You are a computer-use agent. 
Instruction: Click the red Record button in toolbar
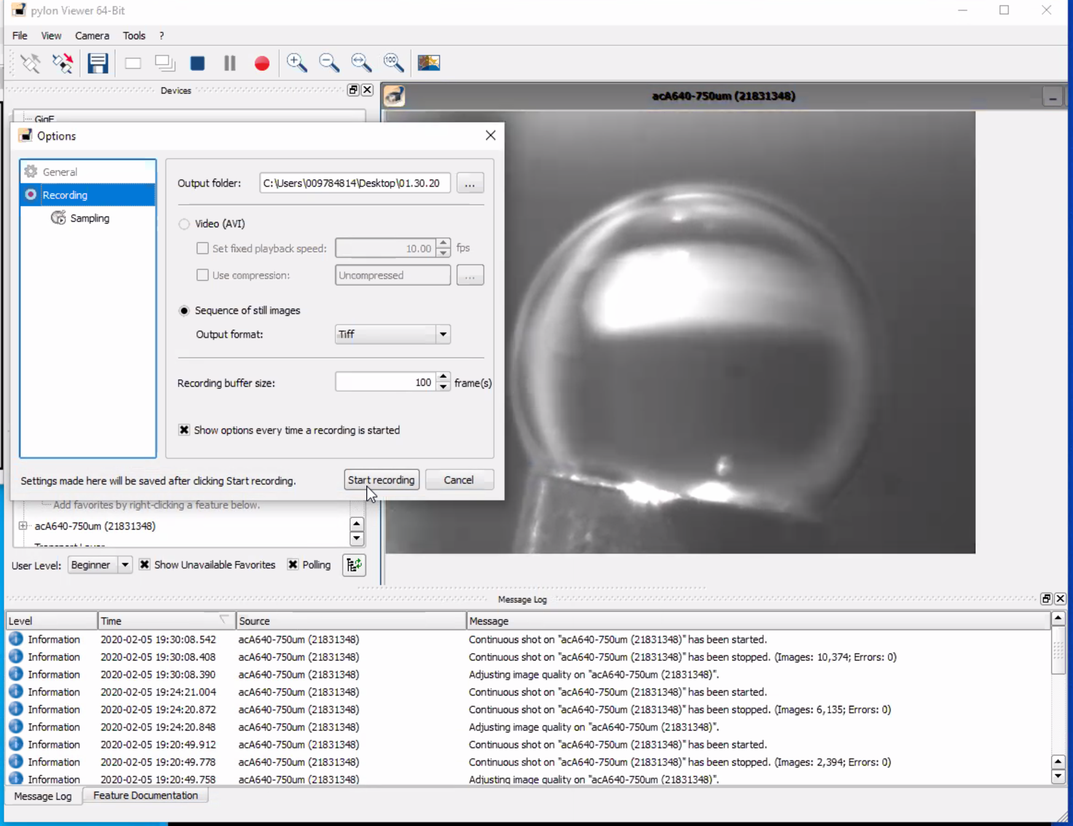[x=262, y=63]
